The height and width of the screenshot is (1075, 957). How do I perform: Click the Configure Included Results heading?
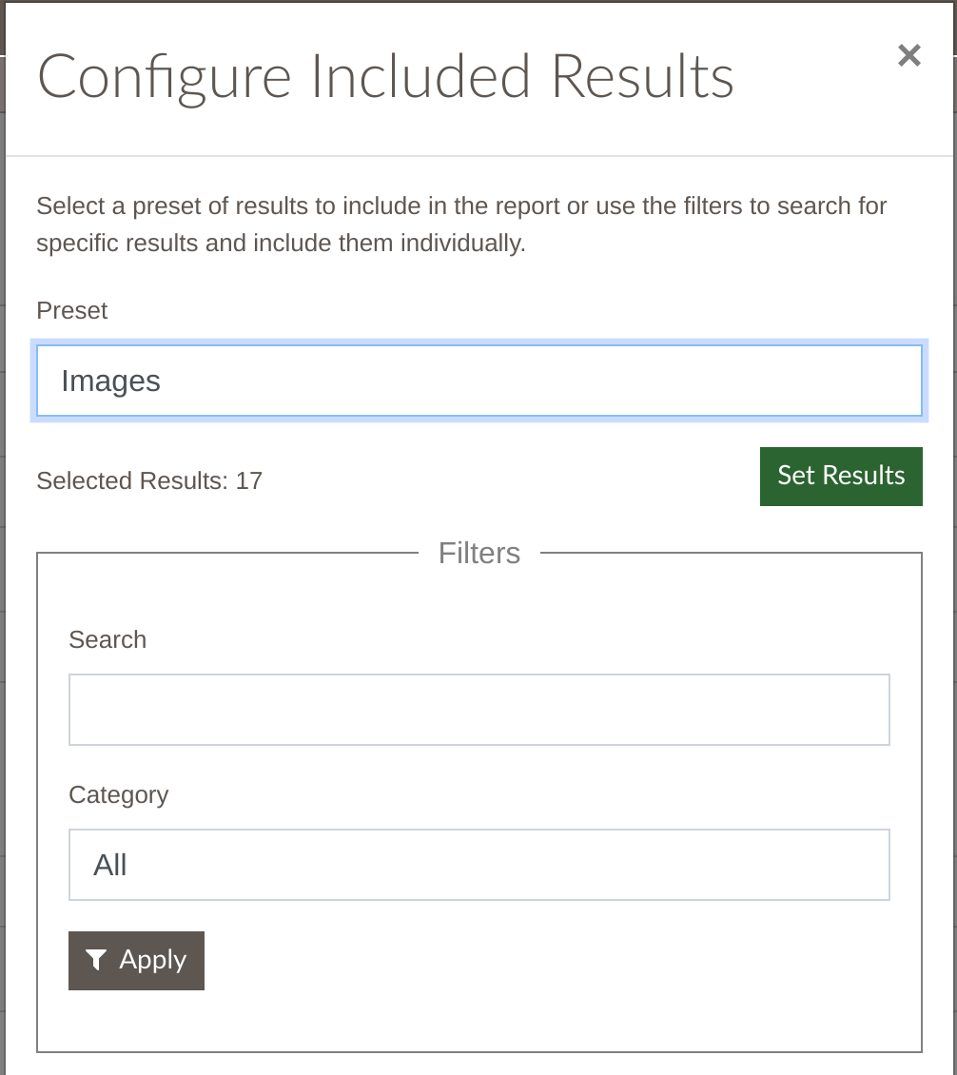tap(385, 77)
